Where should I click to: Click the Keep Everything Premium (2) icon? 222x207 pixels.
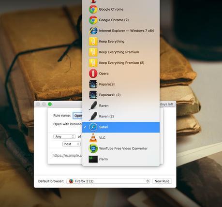[x=93, y=63]
